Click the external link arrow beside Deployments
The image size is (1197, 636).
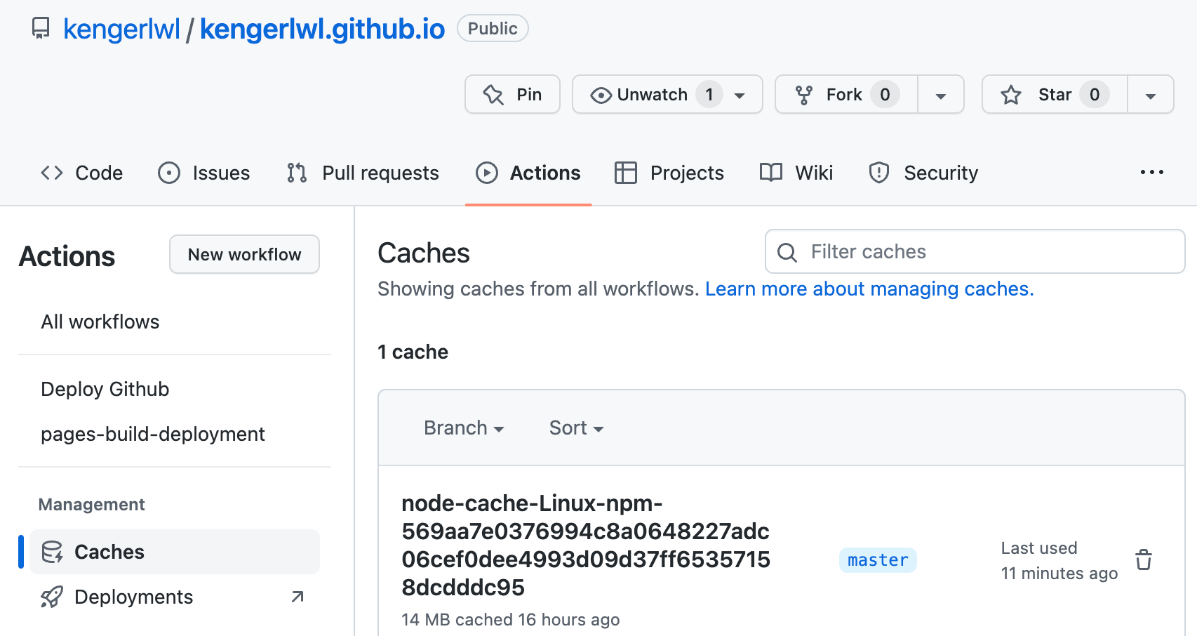(x=297, y=597)
